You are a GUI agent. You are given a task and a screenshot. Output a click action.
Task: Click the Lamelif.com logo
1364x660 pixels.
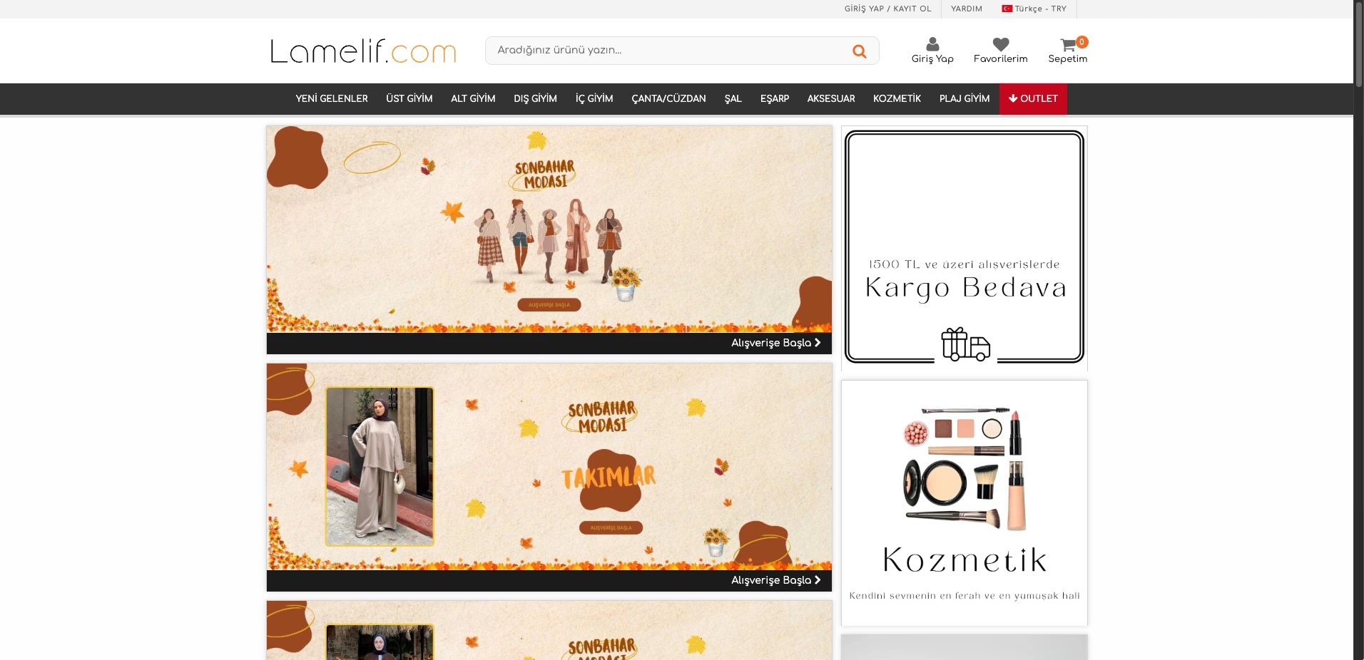363,51
